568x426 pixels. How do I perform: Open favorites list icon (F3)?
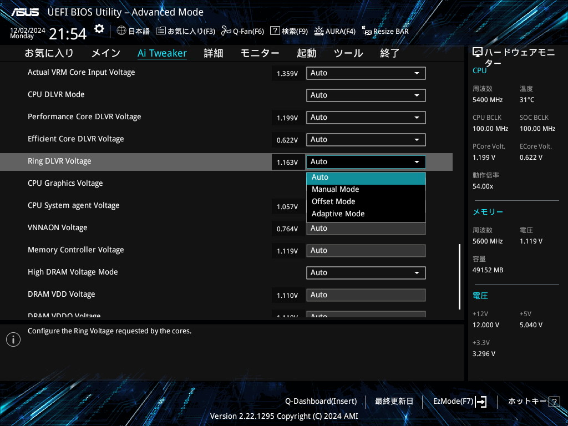click(x=160, y=31)
